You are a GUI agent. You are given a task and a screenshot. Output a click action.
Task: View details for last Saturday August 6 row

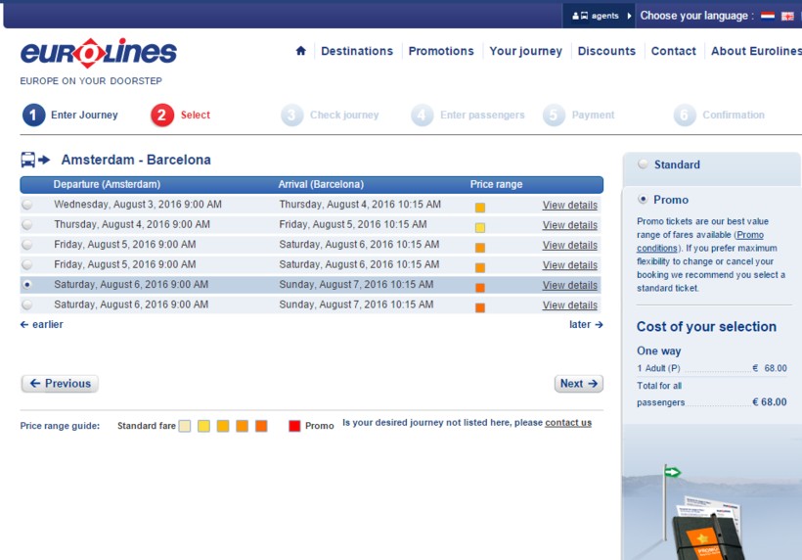pos(570,305)
